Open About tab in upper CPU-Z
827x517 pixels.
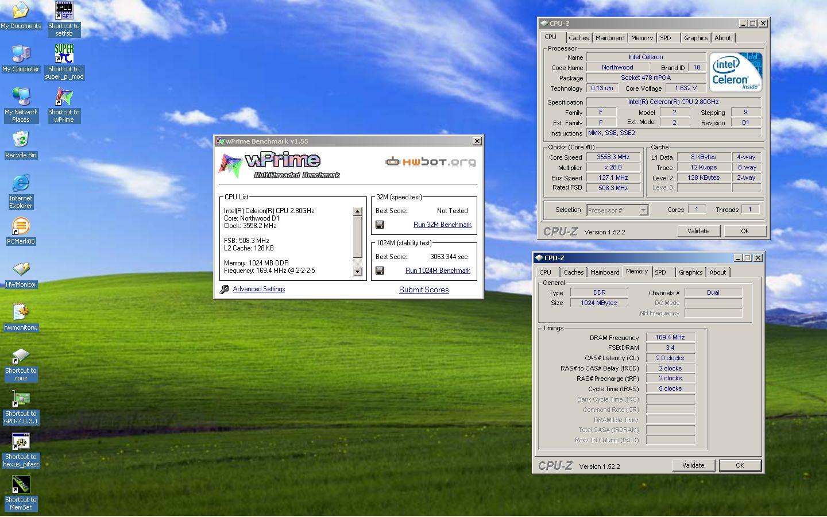pos(722,38)
